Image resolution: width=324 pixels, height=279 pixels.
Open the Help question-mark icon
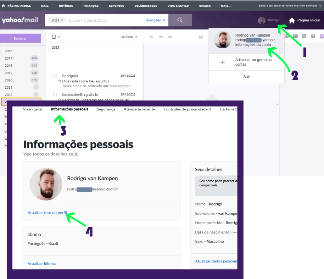point(313,36)
